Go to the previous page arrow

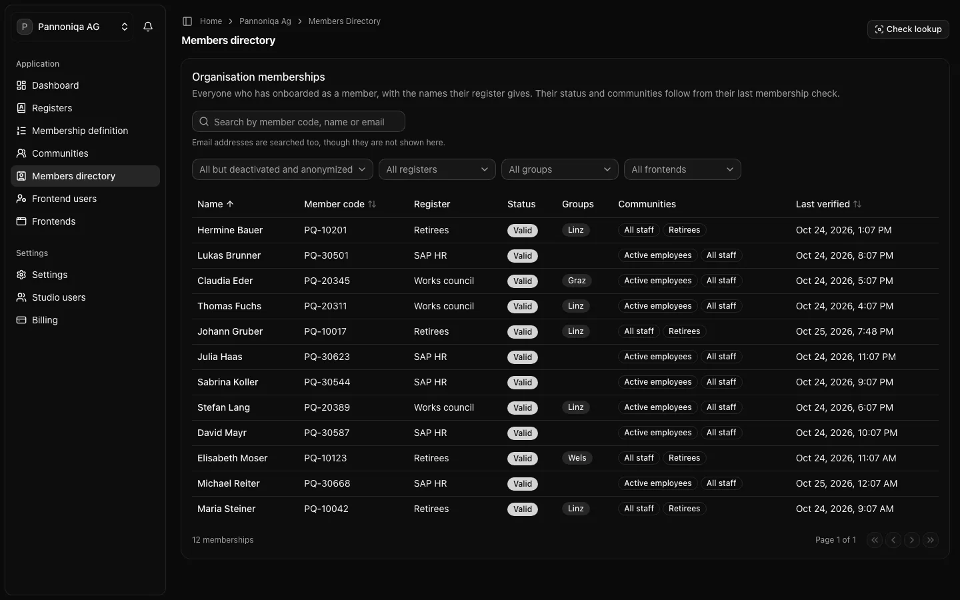click(x=893, y=540)
